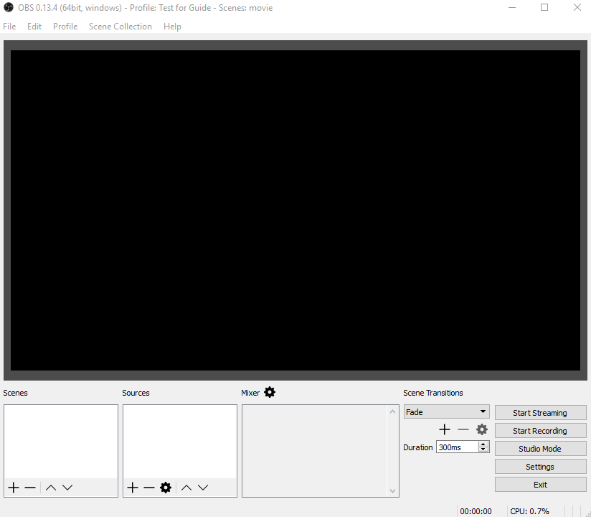This screenshot has width=591, height=517.
Task: Open the File menu
Action: [x=9, y=27]
